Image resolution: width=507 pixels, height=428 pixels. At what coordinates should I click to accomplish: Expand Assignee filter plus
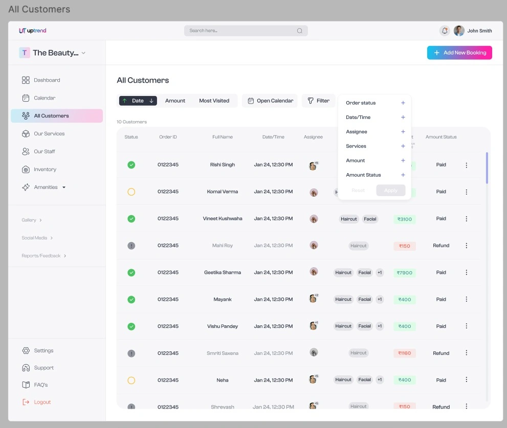(x=403, y=132)
